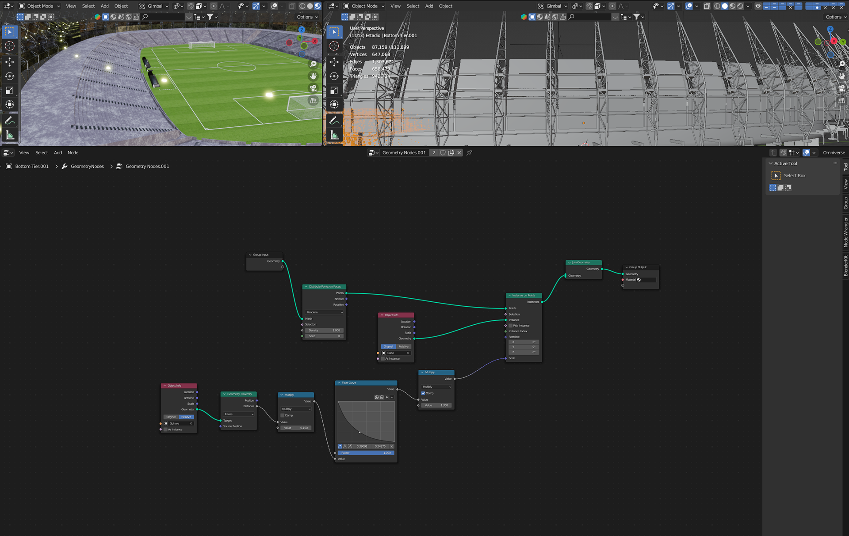
Task: Set solid shading in right viewport
Action: tap(725, 6)
